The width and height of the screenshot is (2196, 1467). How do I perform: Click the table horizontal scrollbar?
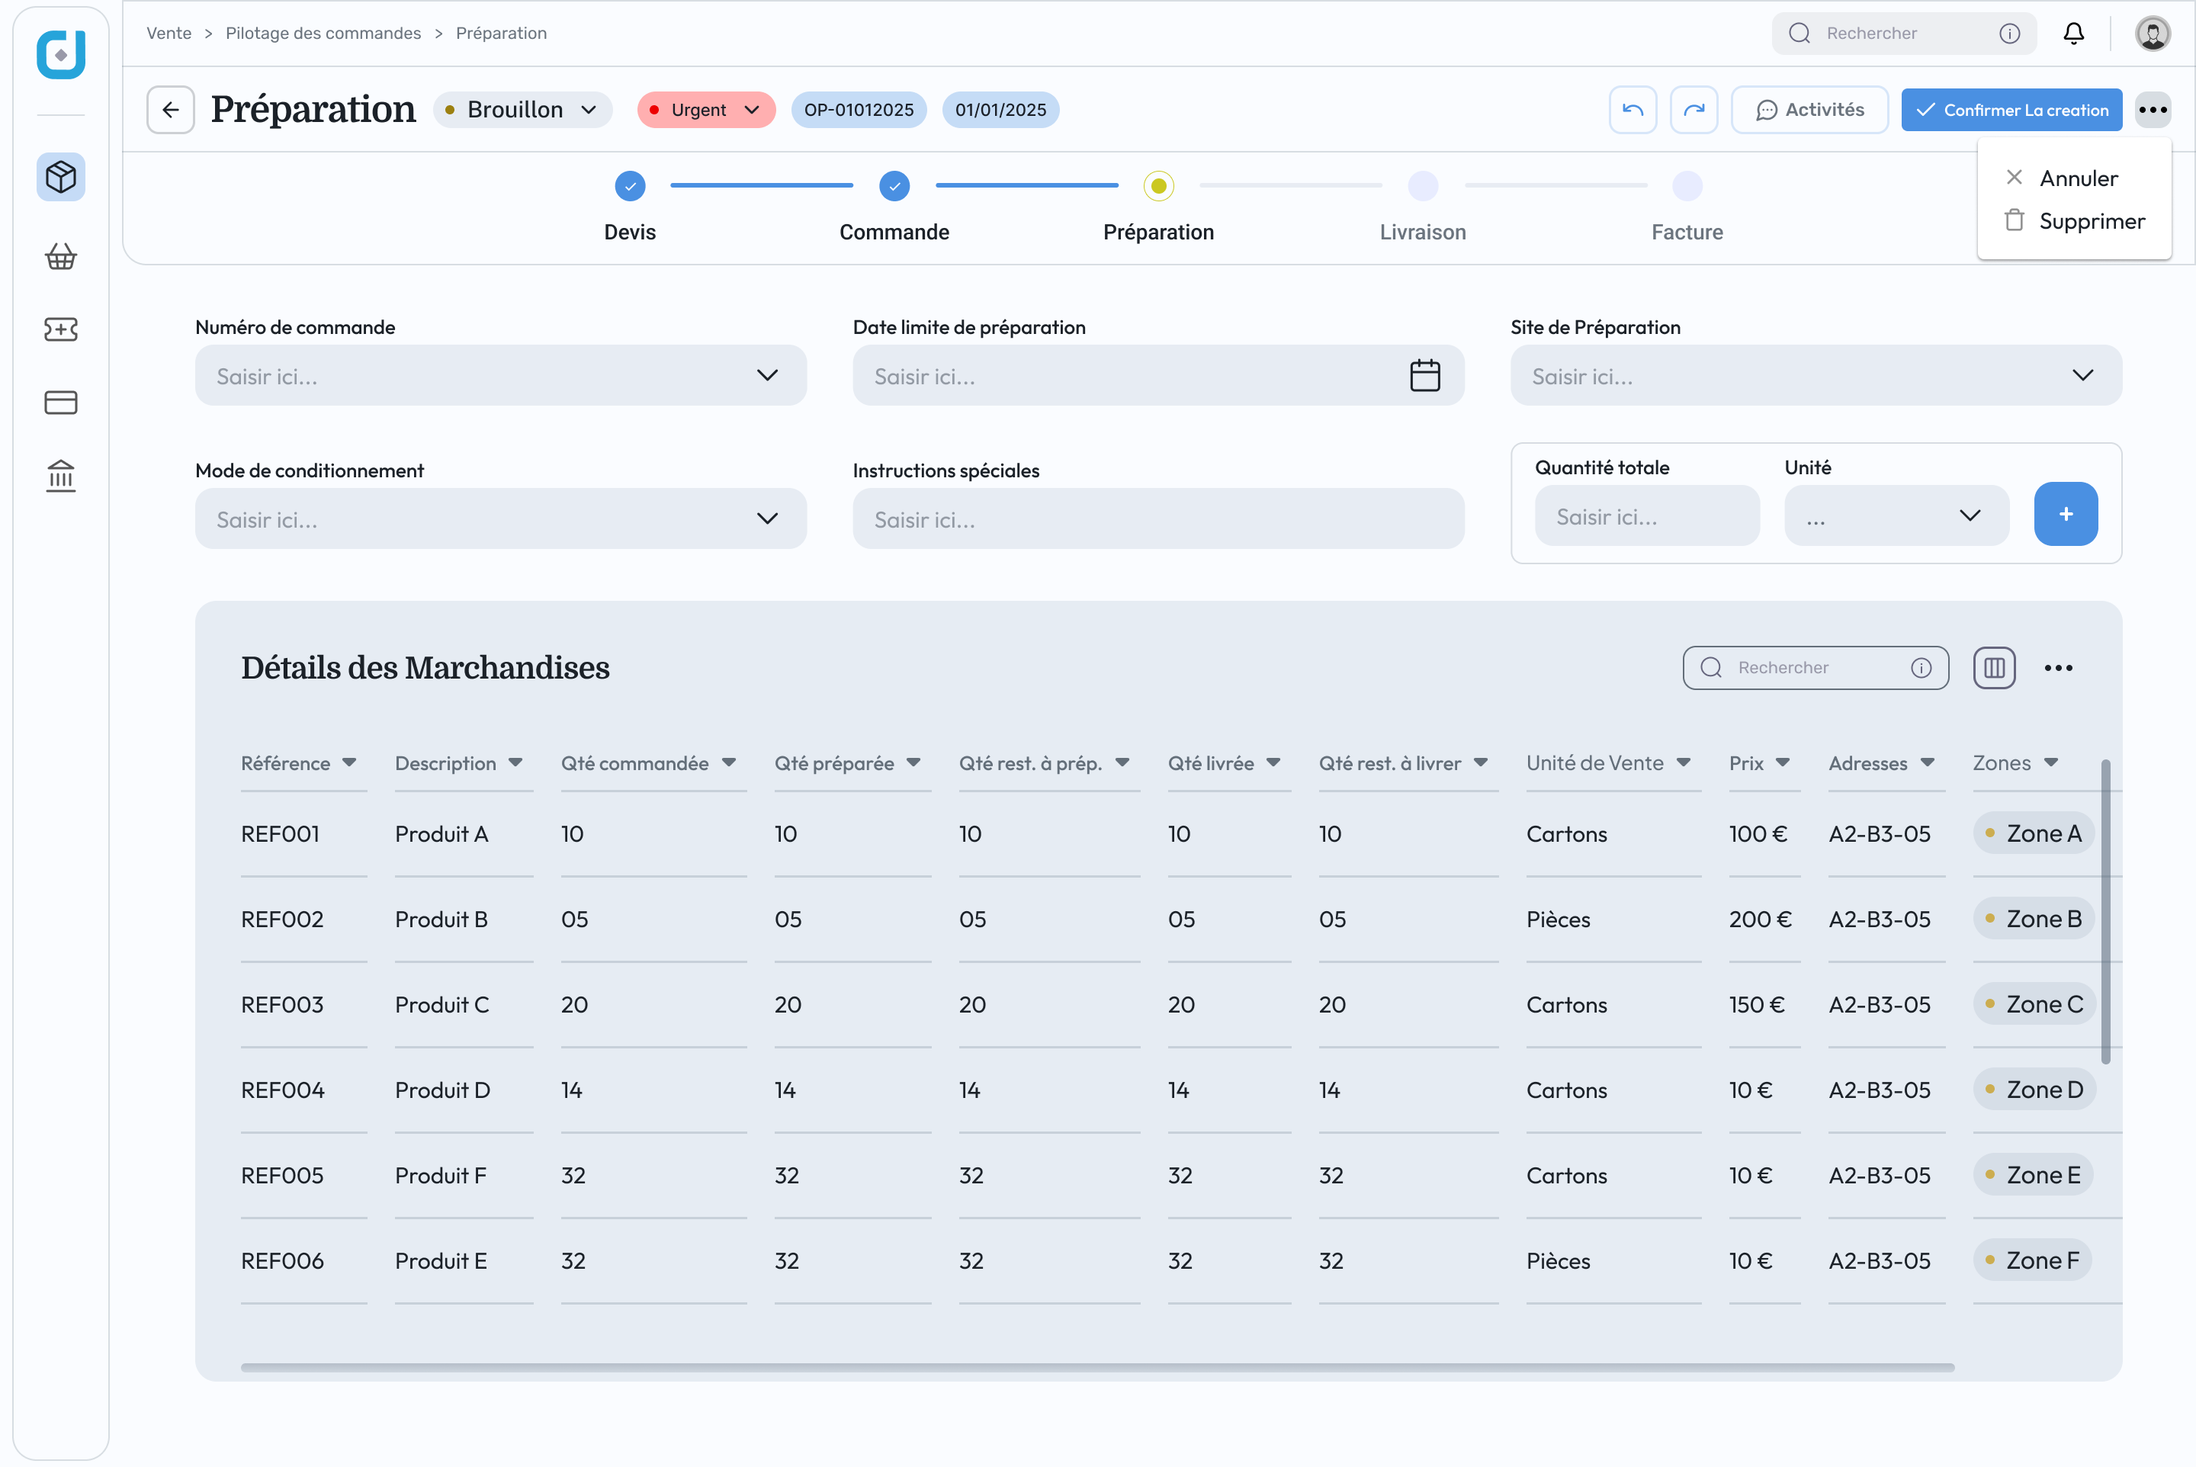coord(1097,1367)
